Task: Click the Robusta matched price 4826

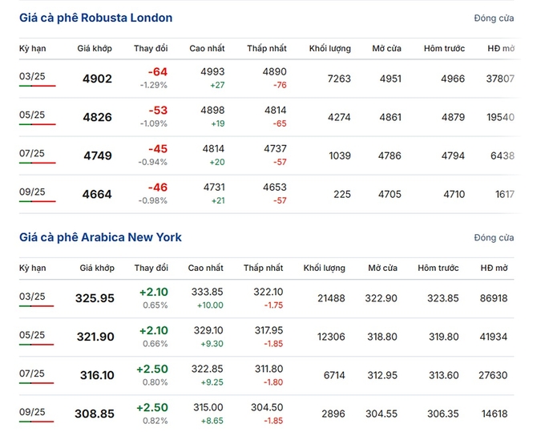Action: 97,118
